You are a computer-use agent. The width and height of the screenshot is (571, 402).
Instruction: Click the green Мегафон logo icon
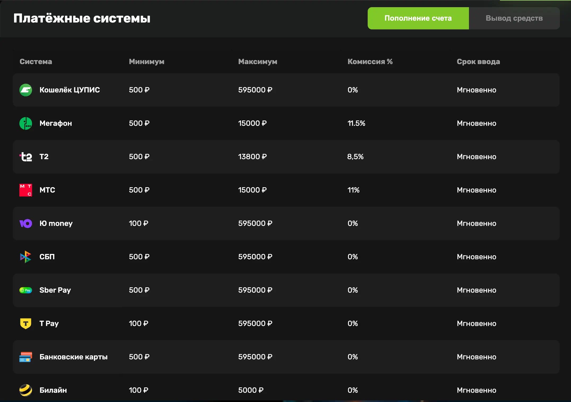click(x=26, y=123)
